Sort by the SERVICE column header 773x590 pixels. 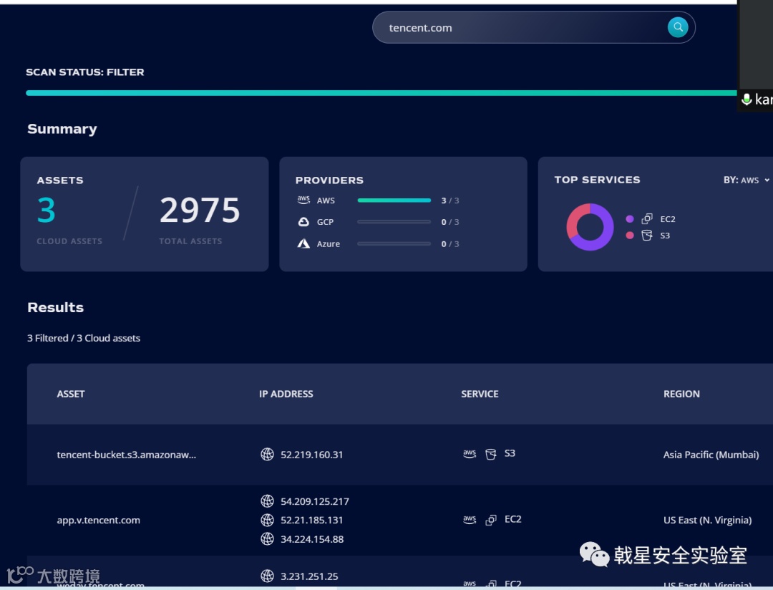click(x=480, y=394)
